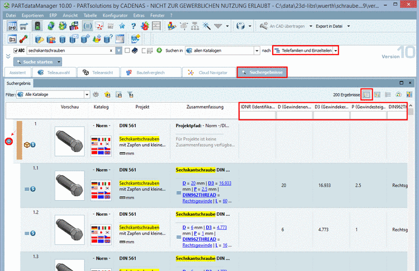Click the traffic light icon in toolbar
The width and height of the screenshot is (419, 271).
37,26
